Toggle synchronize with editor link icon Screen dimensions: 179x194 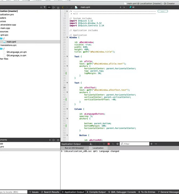49,8
